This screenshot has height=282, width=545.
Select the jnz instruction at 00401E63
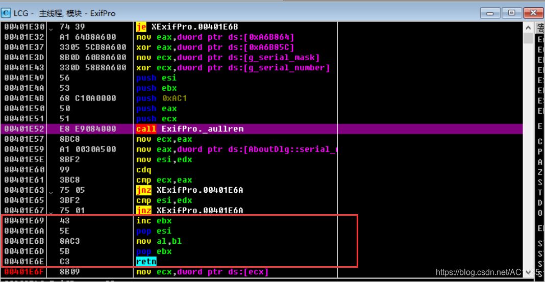[x=189, y=190]
